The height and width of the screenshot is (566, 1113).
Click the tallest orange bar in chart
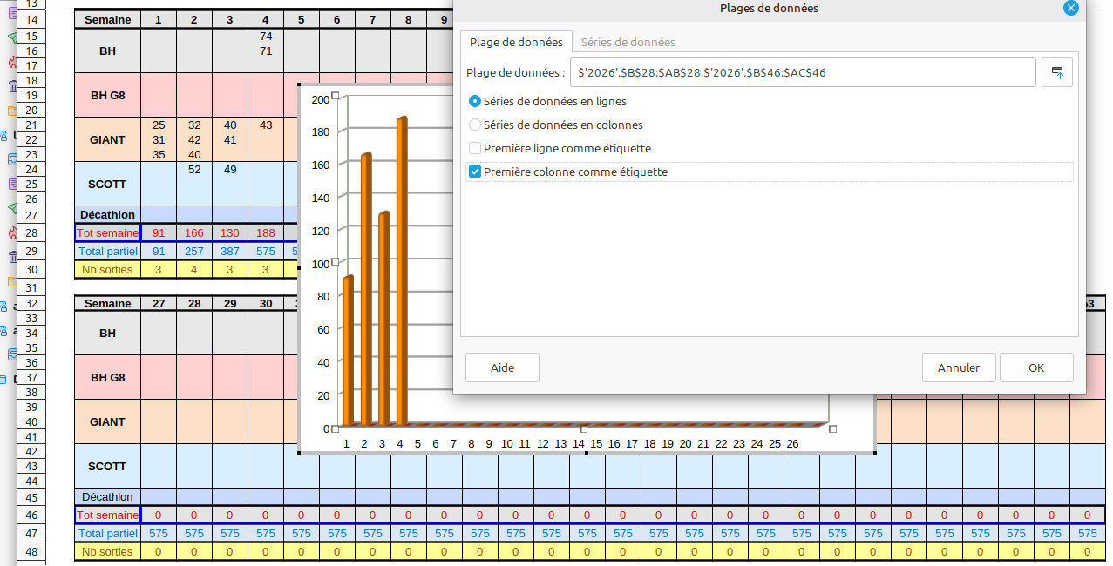[x=401, y=270]
